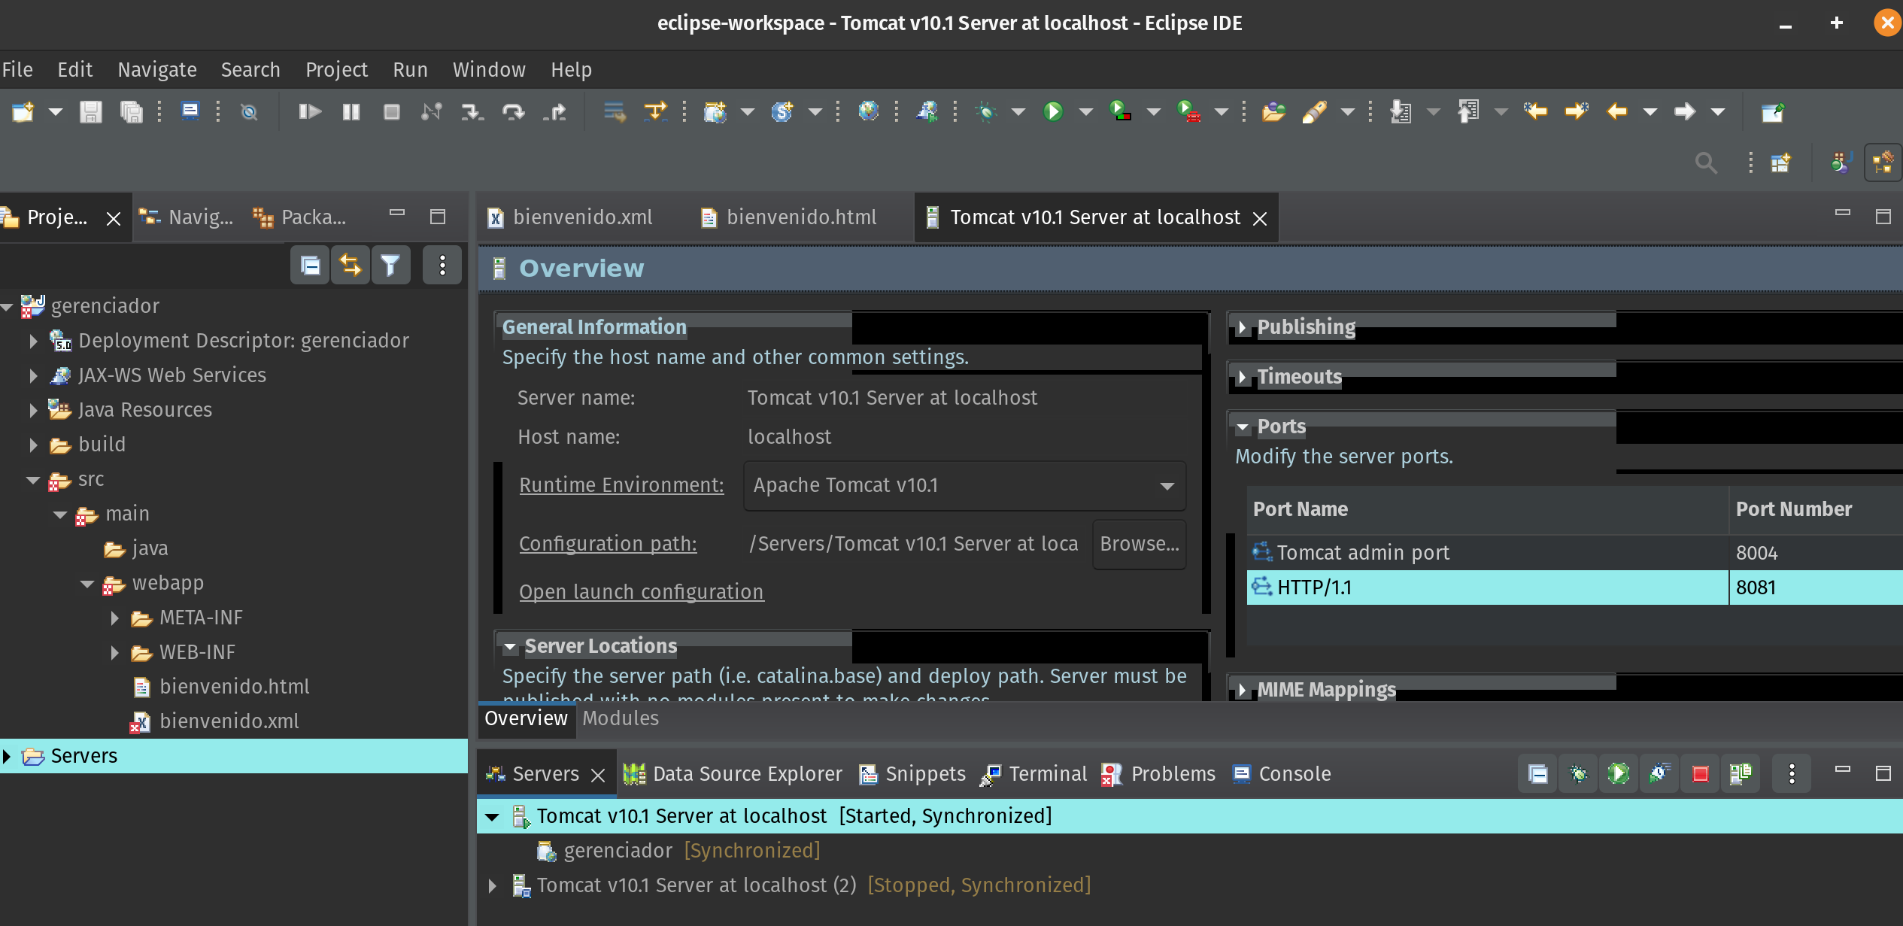
Task: Expand the Timeouts section
Action: click(1242, 378)
